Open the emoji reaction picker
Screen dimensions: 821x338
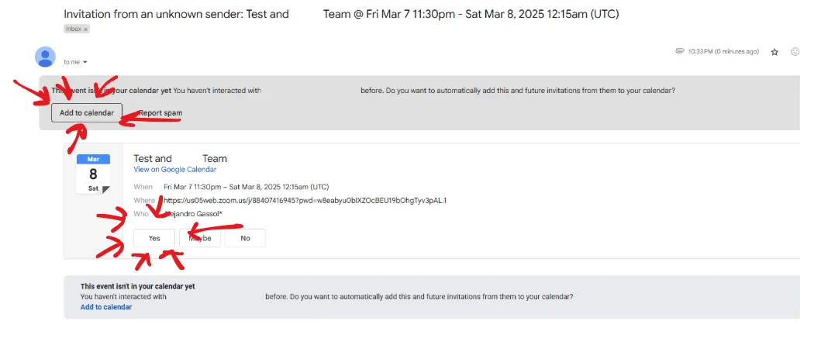click(x=795, y=52)
